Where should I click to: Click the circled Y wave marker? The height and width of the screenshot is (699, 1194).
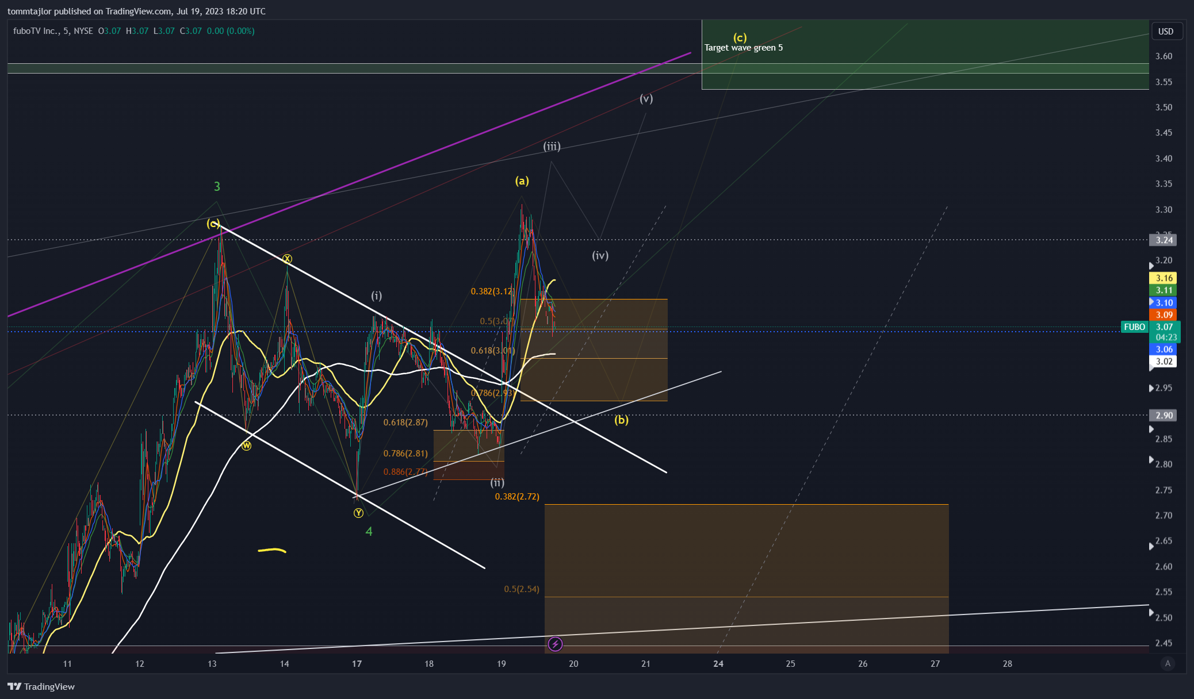(358, 513)
